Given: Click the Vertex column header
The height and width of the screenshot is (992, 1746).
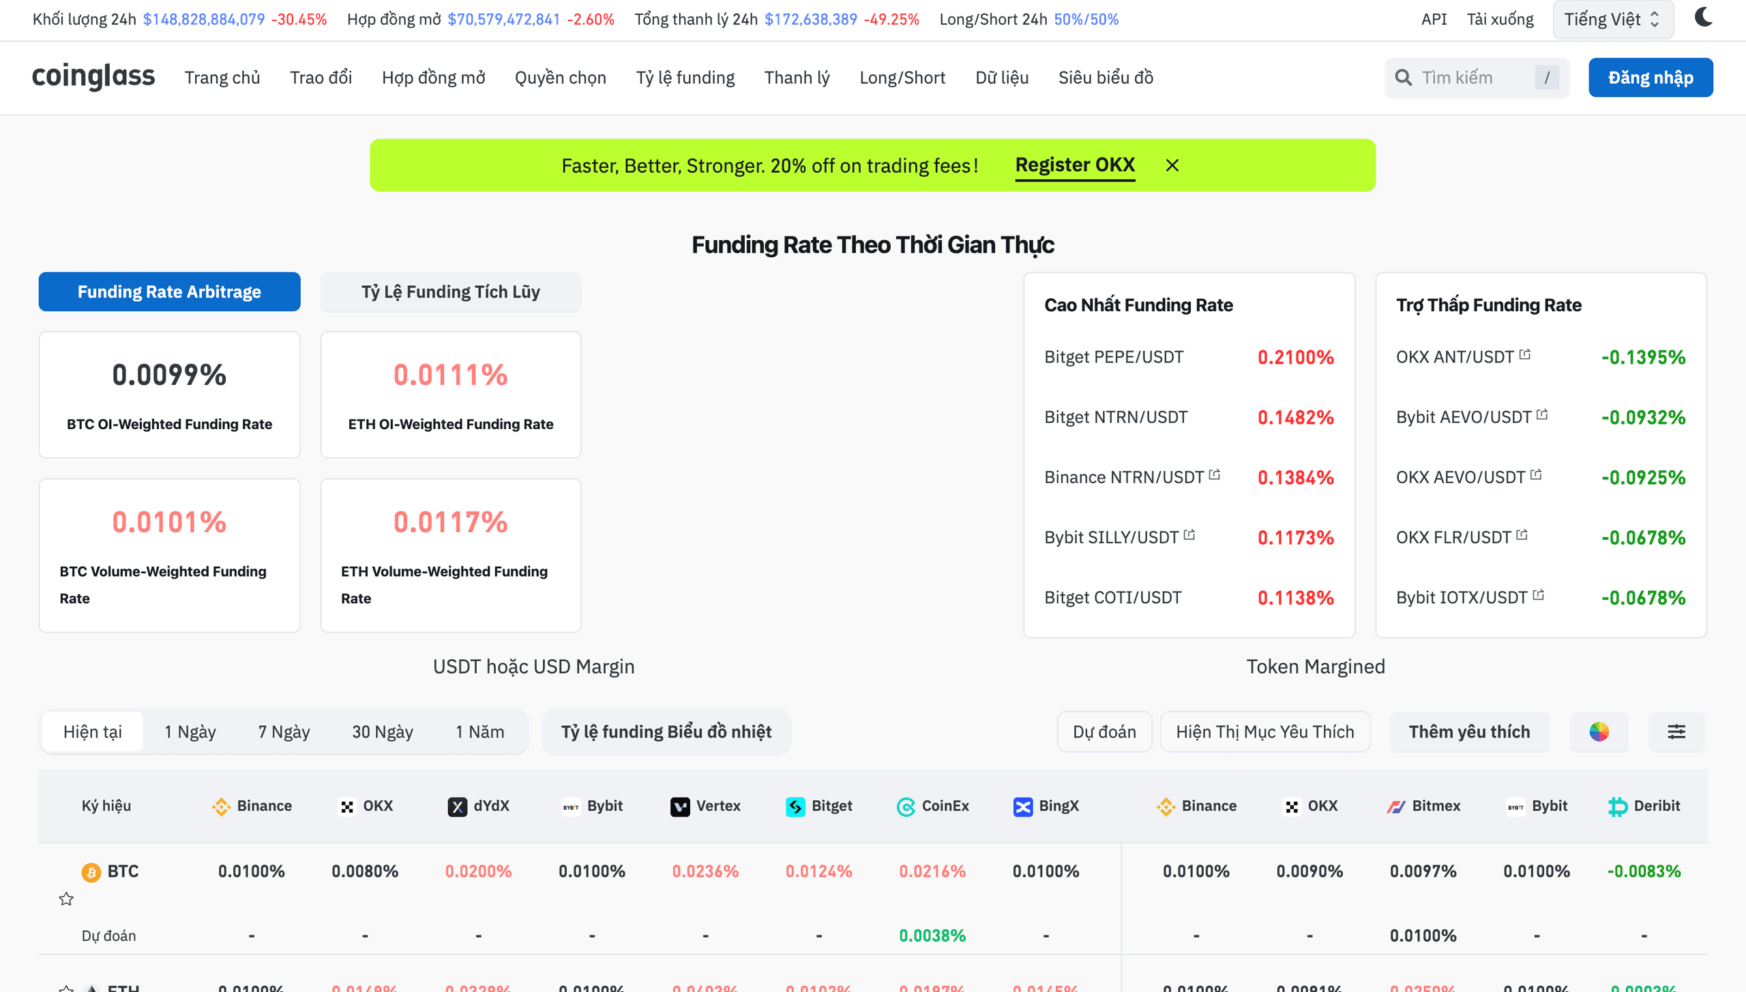Looking at the screenshot, I should point(705,806).
